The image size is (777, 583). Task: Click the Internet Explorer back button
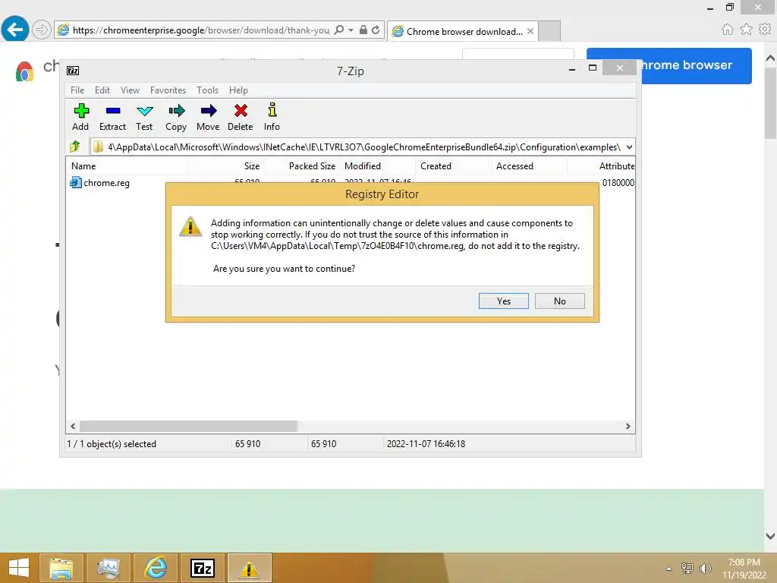pos(15,30)
